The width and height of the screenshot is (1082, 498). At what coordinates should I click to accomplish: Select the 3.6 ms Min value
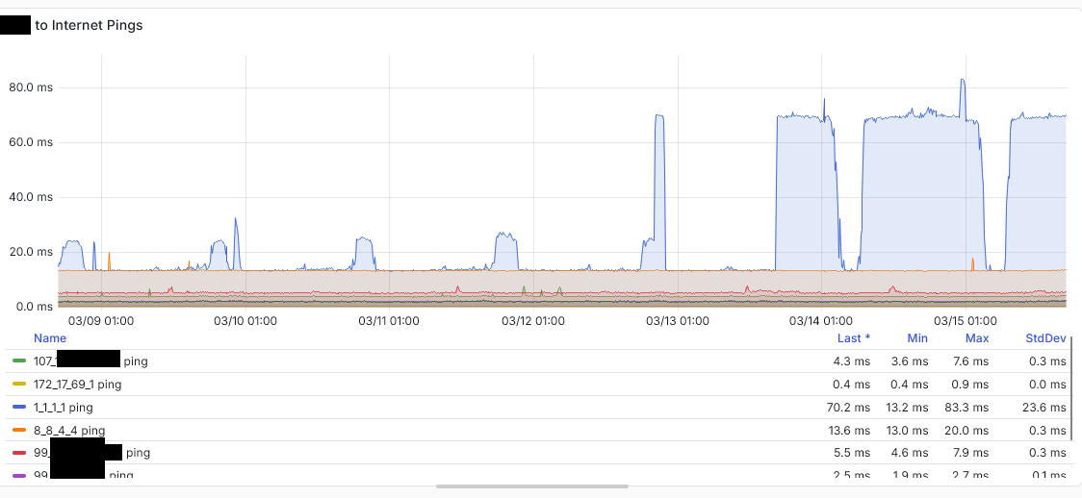pyautogui.click(x=910, y=361)
